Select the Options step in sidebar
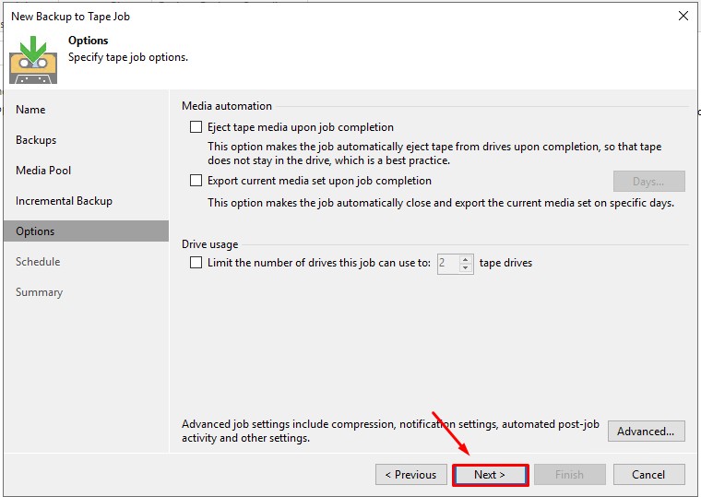The height and width of the screenshot is (497, 701). (35, 231)
